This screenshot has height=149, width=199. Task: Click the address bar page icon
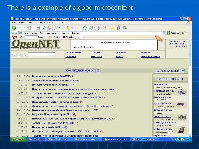[20, 33]
